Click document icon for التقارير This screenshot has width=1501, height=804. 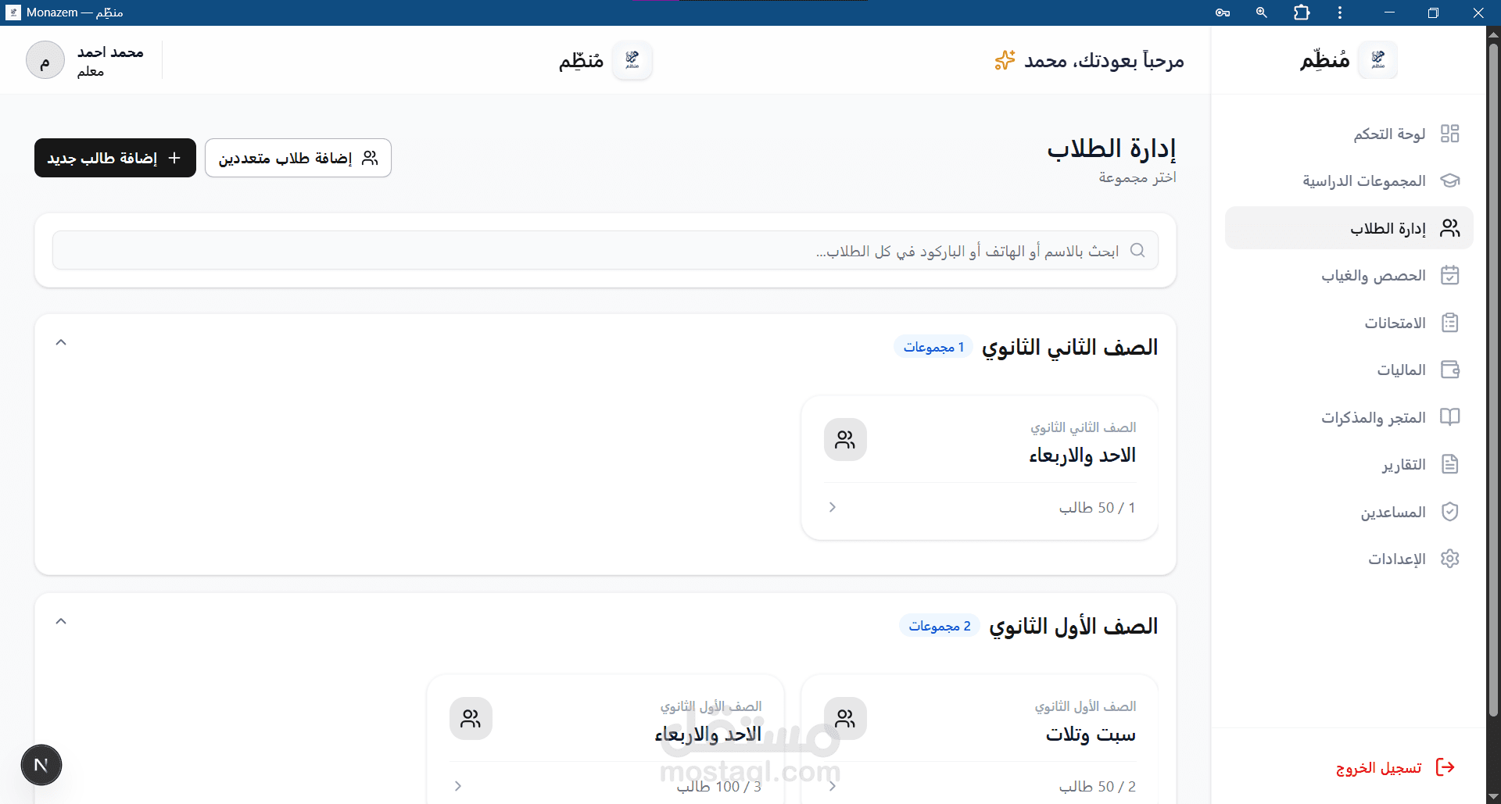(x=1449, y=464)
